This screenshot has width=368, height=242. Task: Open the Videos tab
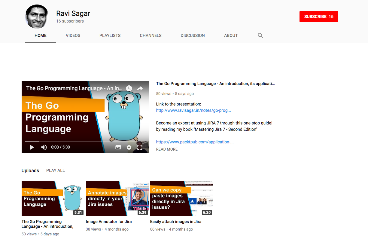coord(73,35)
